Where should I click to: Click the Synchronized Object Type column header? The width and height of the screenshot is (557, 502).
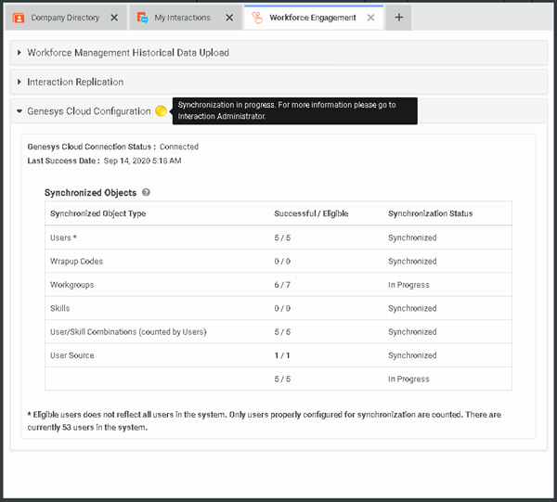[97, 213]
